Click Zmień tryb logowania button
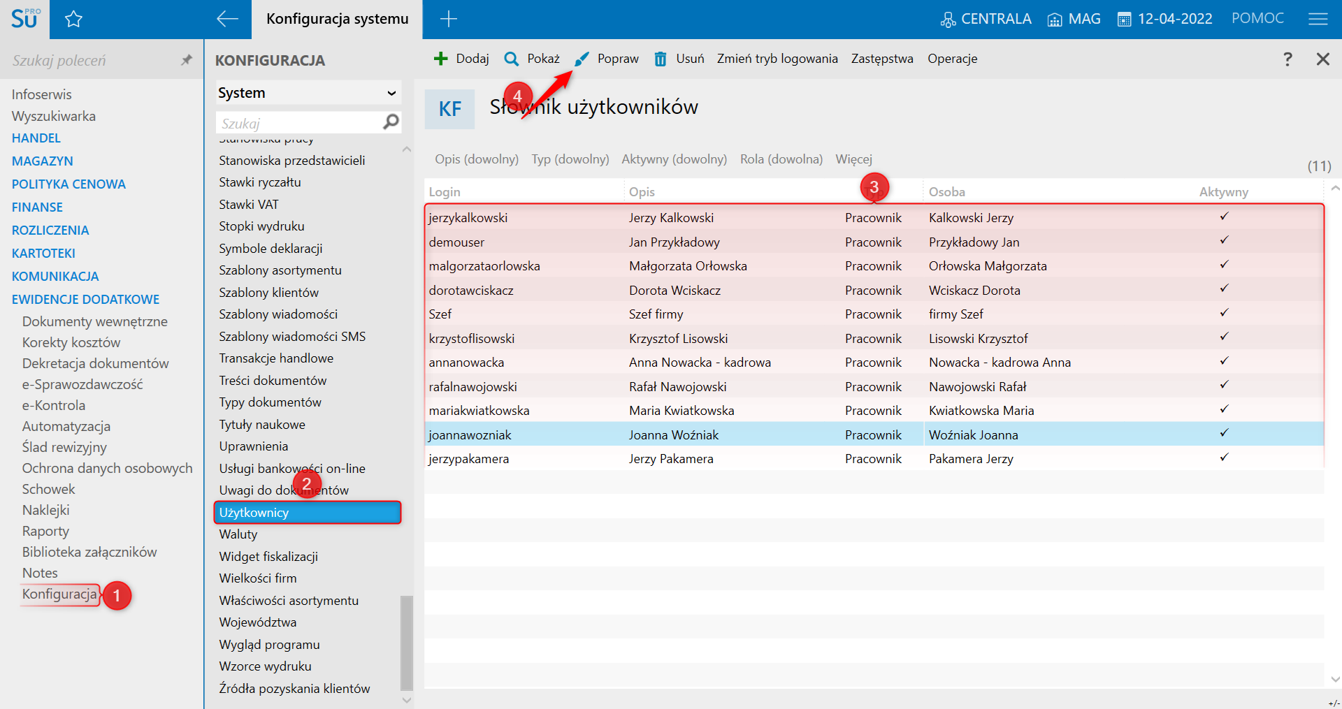This screenshot has height=709, width=1342. [777, 59]
